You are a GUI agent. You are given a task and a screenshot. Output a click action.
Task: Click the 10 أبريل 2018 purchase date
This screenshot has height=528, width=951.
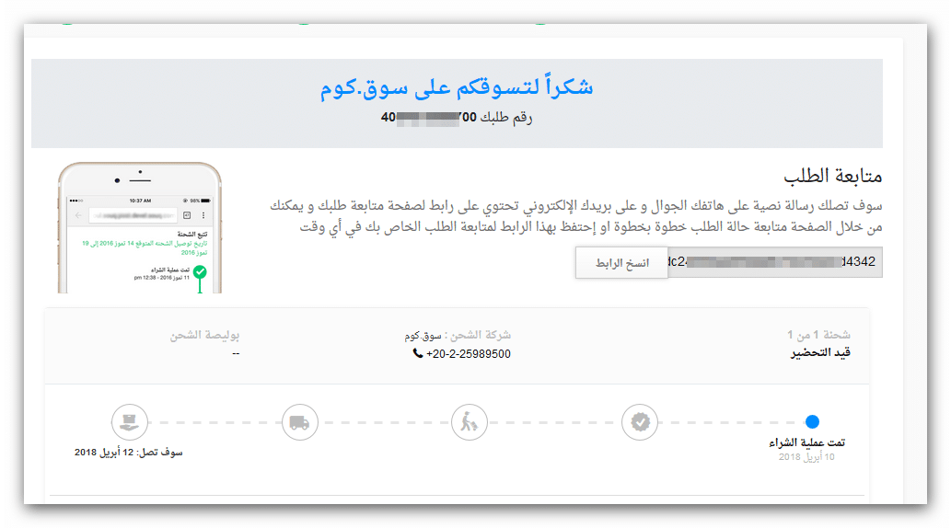(806, 457)
